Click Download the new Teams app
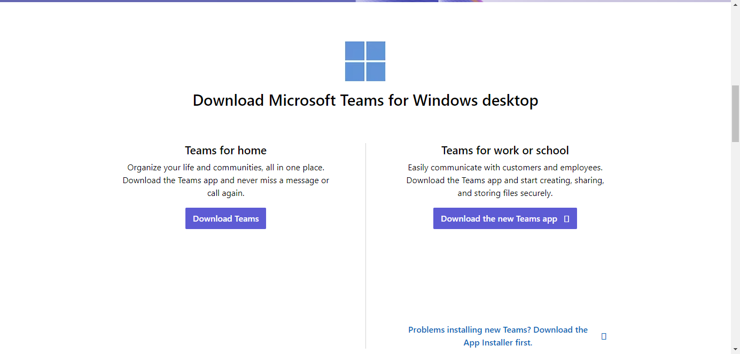This screenshot has width=740, height=354. (505, 218)
